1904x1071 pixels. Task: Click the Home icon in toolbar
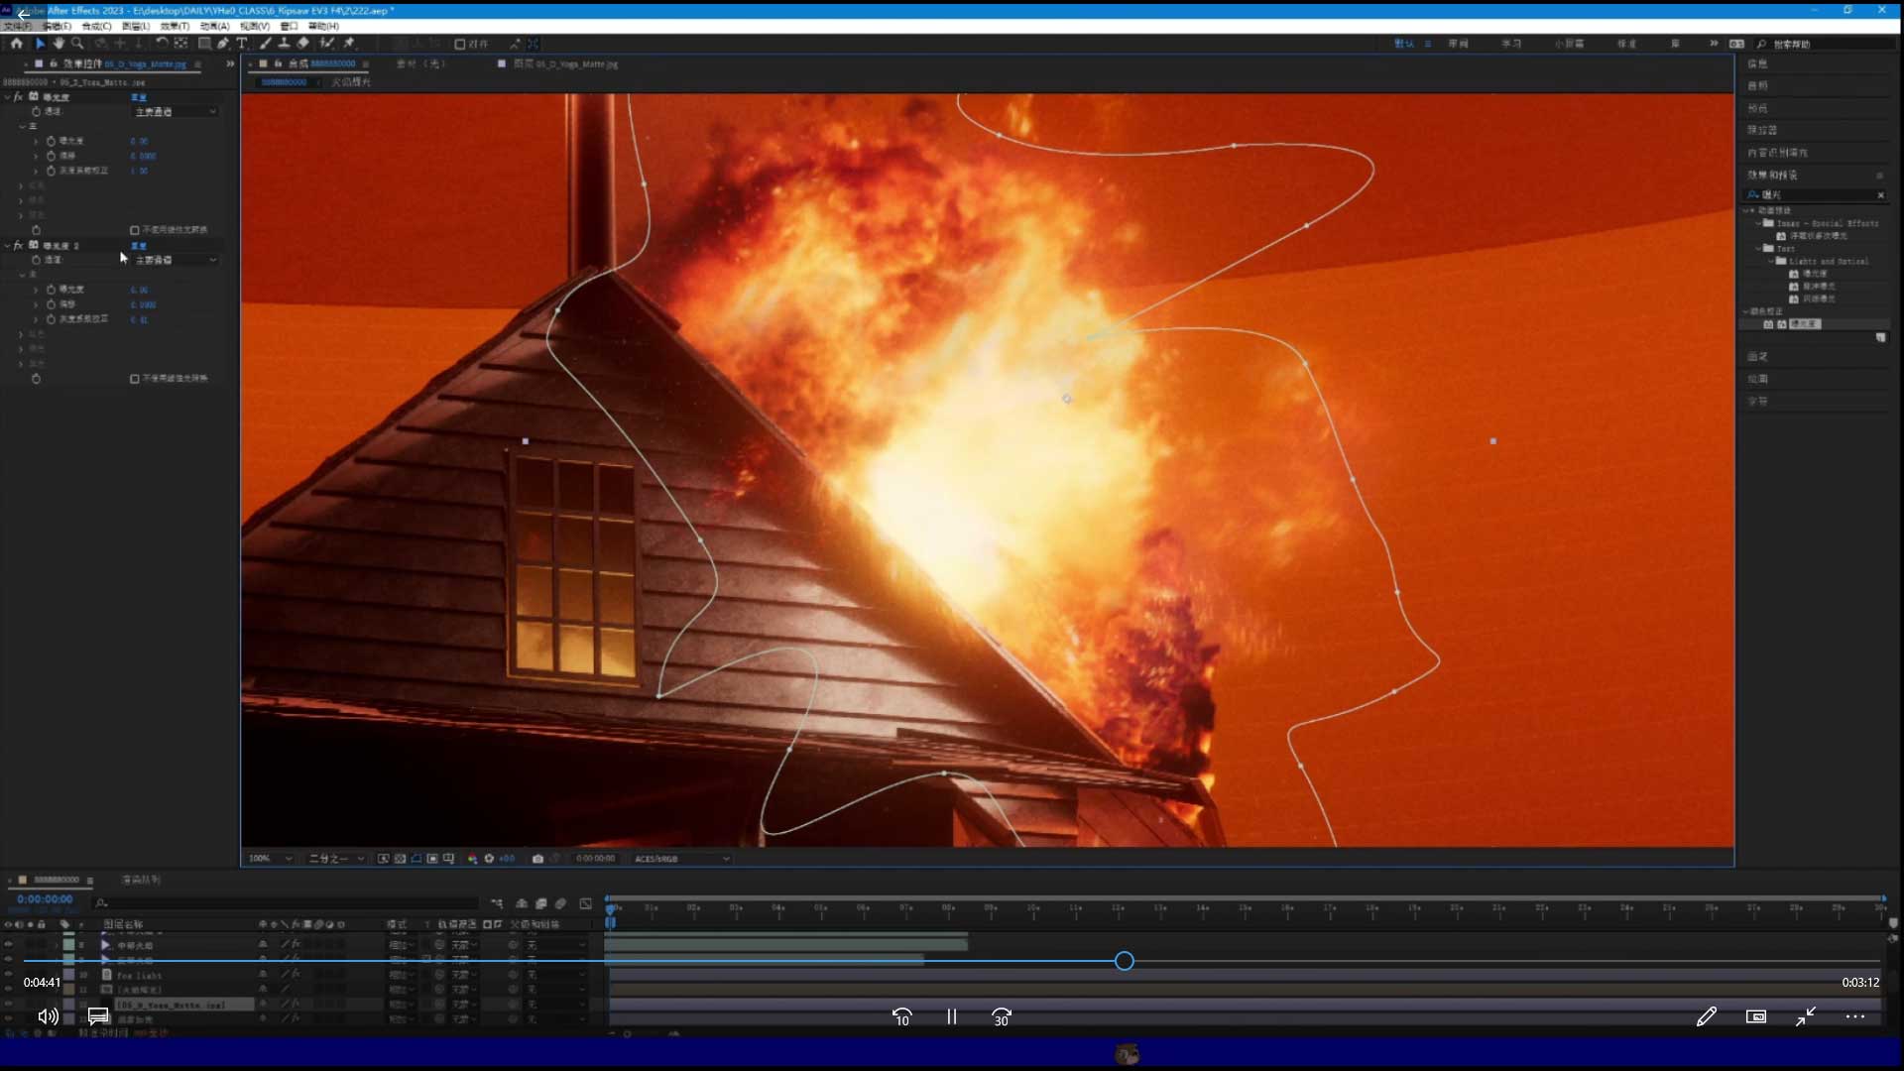tap(17, 44)
